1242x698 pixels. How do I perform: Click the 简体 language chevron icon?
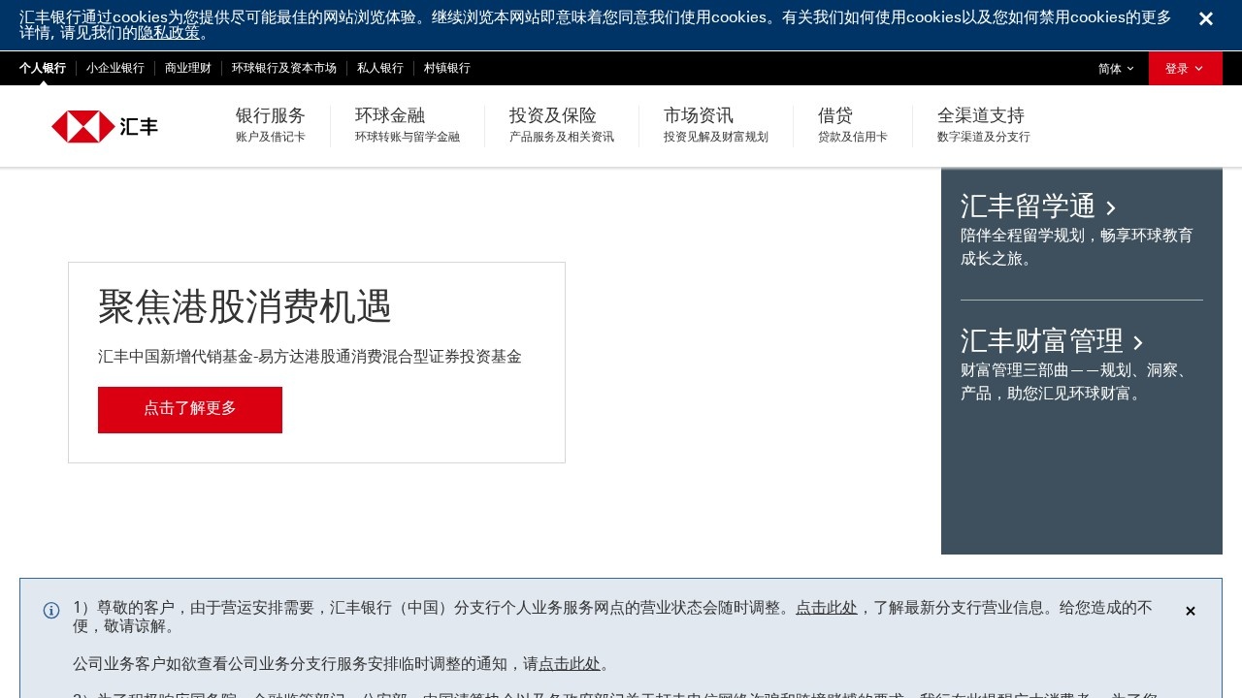1131,68
